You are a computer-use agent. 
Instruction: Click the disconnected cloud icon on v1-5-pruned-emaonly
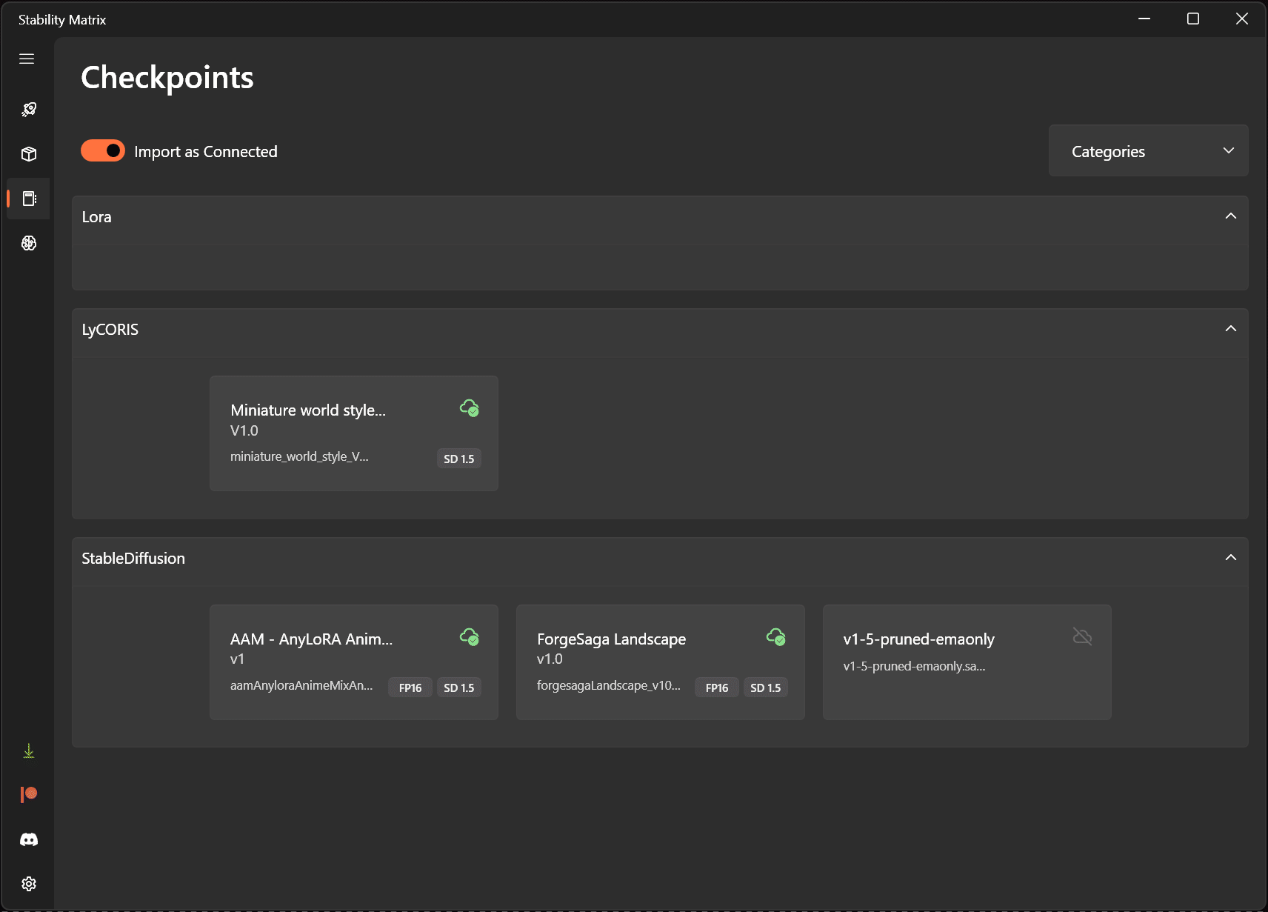coord(1082,636)
